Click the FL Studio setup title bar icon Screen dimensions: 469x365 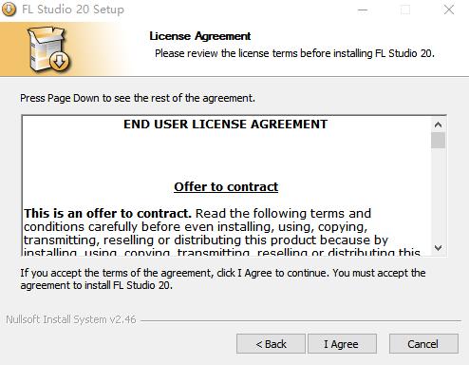[9, 10]
